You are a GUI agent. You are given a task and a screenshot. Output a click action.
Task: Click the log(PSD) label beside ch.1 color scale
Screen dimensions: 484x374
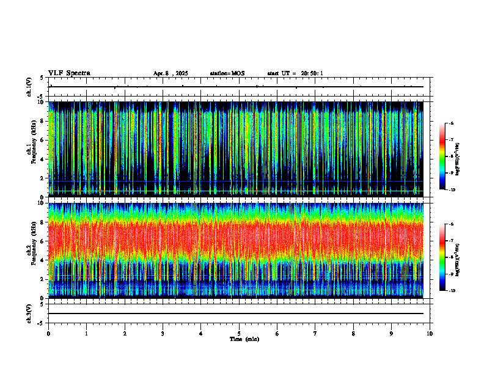click(458, 159)
